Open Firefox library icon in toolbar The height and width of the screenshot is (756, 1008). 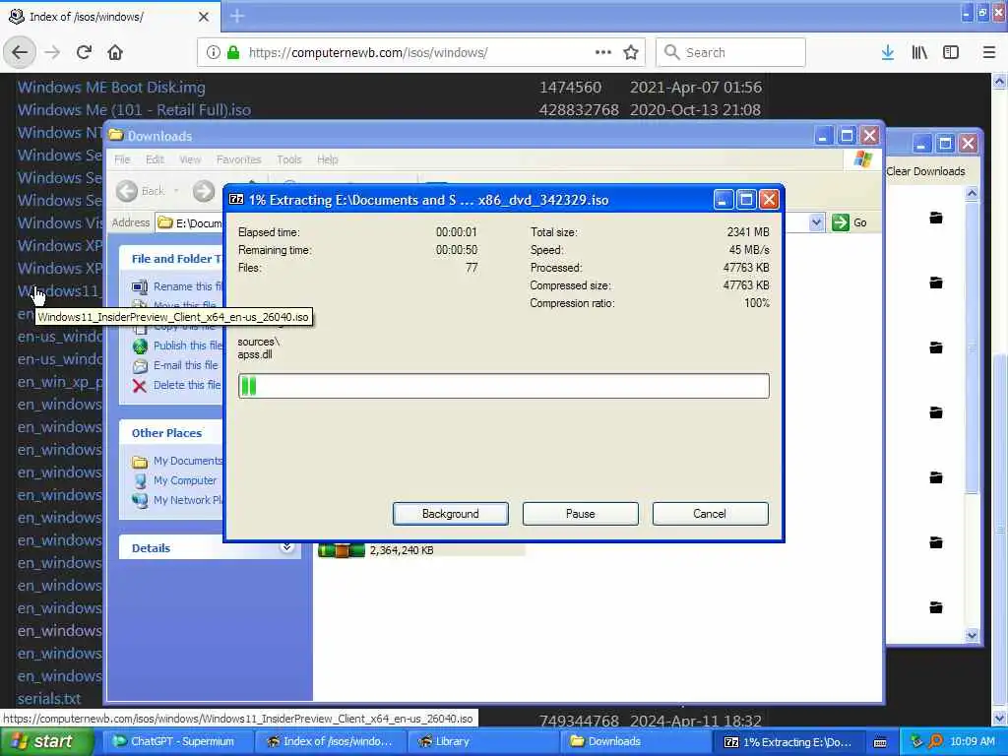[x=919, y=53]
